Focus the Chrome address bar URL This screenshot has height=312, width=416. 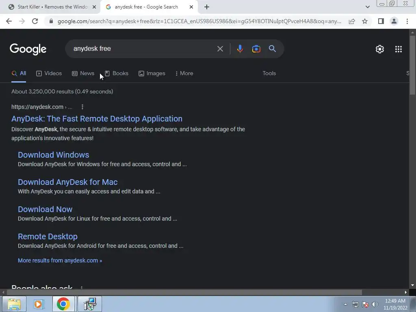point(199,21)
